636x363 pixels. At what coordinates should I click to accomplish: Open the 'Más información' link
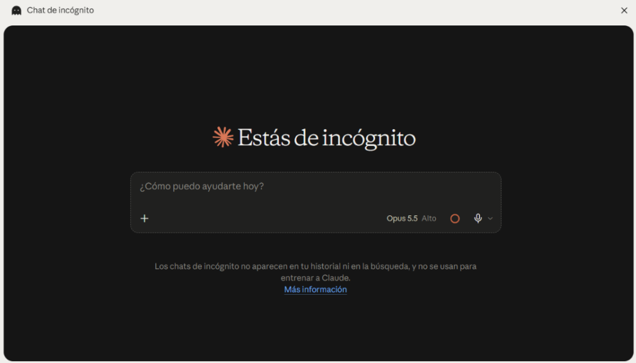[315, 289]
